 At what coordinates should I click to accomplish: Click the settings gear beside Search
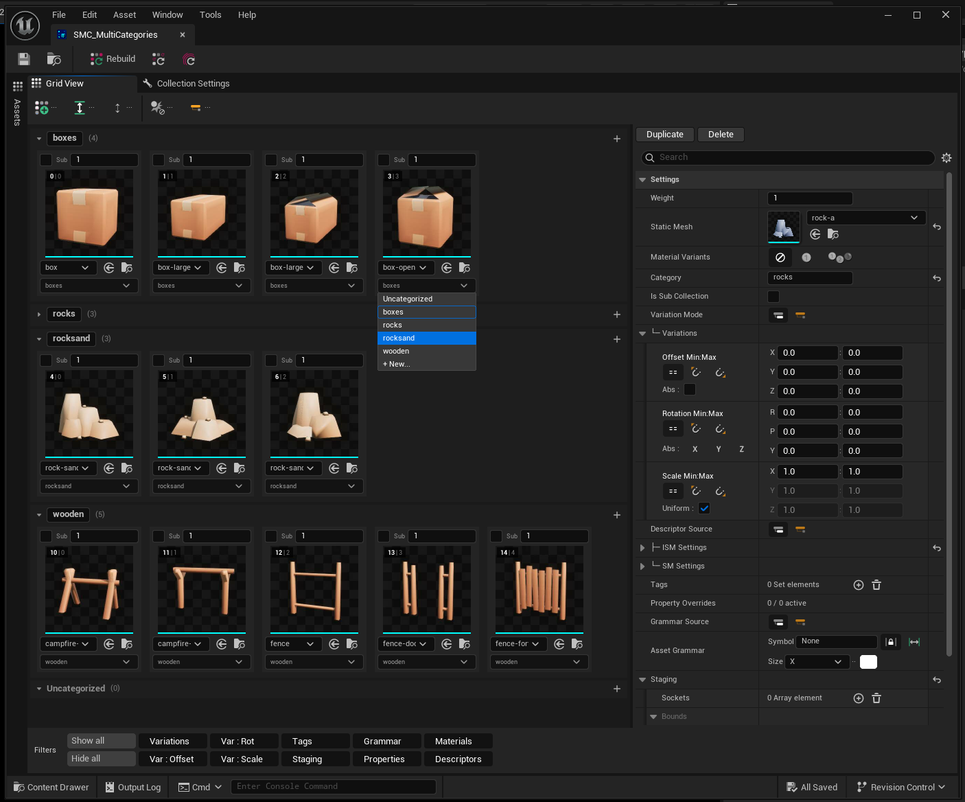click(946, 158)
